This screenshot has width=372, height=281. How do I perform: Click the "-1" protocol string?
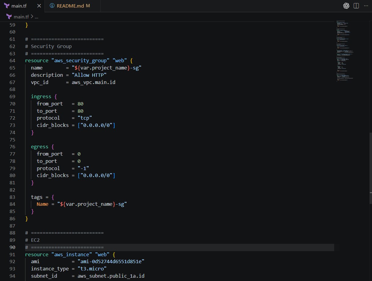pyautogui.click(x=83, y=168)
